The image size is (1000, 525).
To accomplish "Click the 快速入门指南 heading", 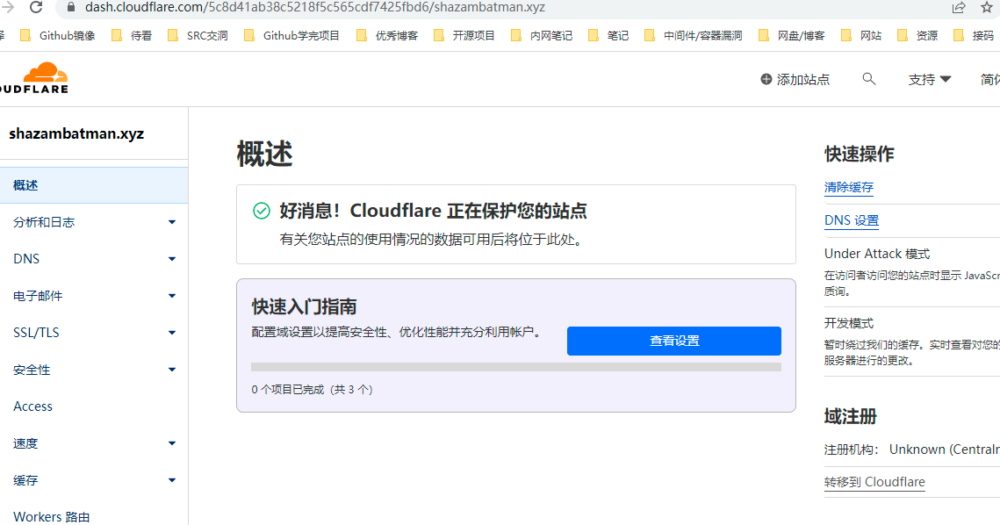I will pyautogui.click(x=304, y=306).
